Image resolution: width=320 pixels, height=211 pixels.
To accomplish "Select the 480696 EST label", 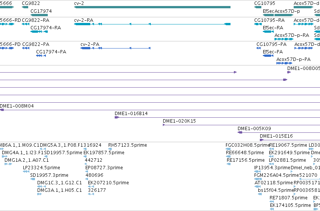I will (94, 175).
